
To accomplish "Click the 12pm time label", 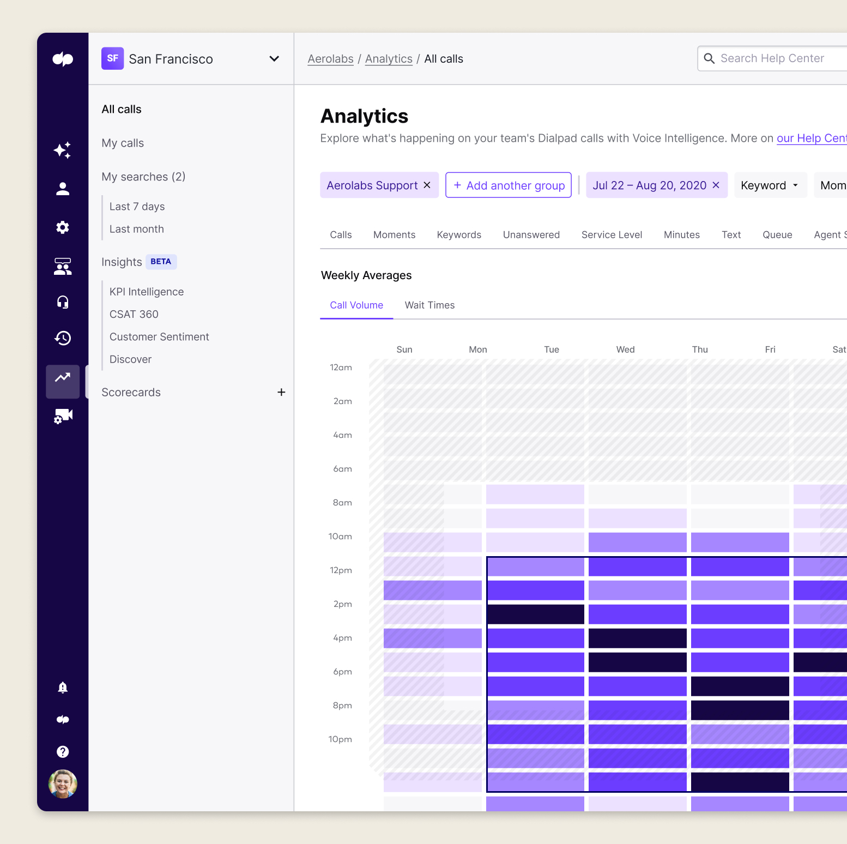I will 341,570.
